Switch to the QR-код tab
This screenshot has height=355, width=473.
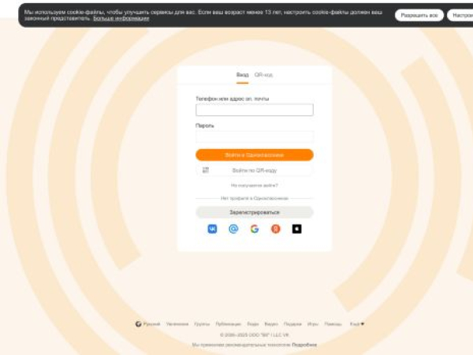(x=263, y=75)
